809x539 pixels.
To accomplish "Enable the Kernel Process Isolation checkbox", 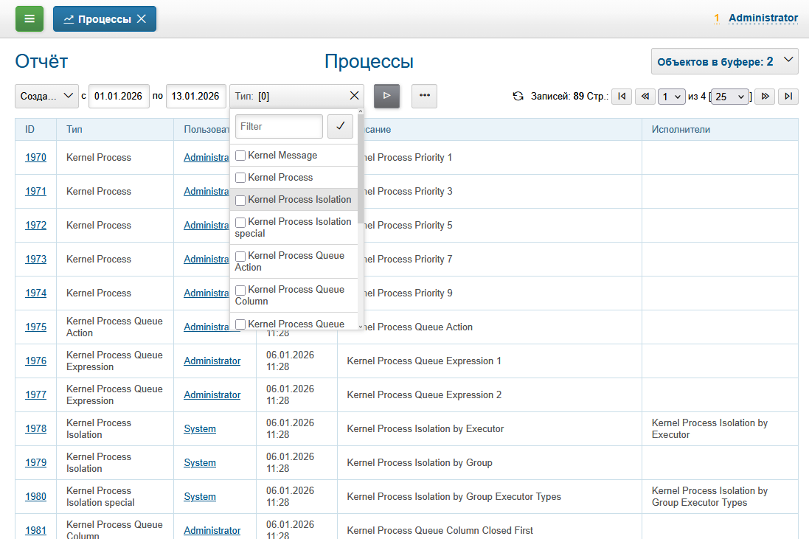I will coord(240,200).
